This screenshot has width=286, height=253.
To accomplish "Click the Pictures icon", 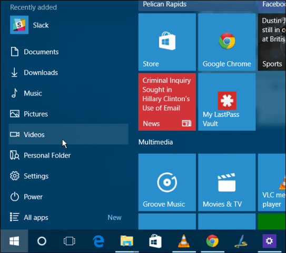I will (x=15, y=114).
